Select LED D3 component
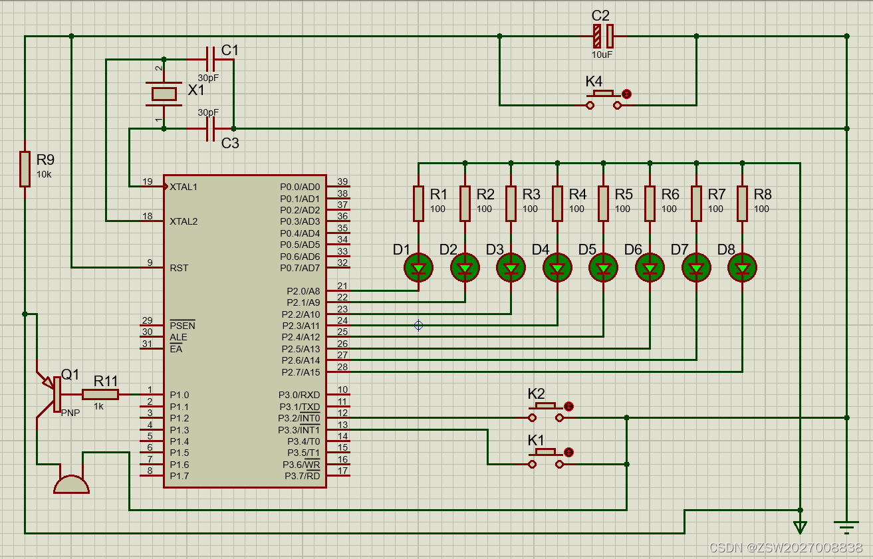Screen dimensions: 873x559 (511, 268)
